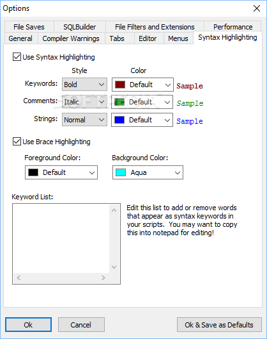Open the Comments style dropdown
The width and height of the screenshot is (267, 339).
(x=84, y=102)
